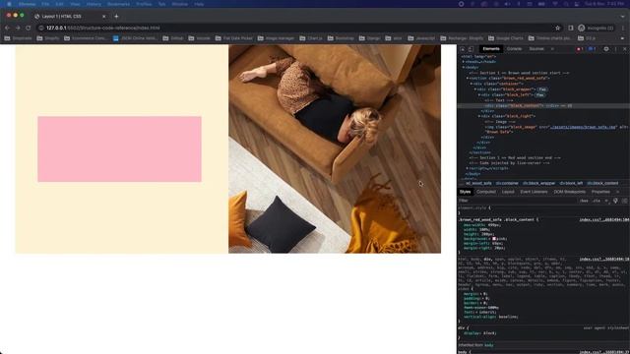Screen dimensions: 630x354
Task: Open the Image manager bookmark folder
Action: 276,38
